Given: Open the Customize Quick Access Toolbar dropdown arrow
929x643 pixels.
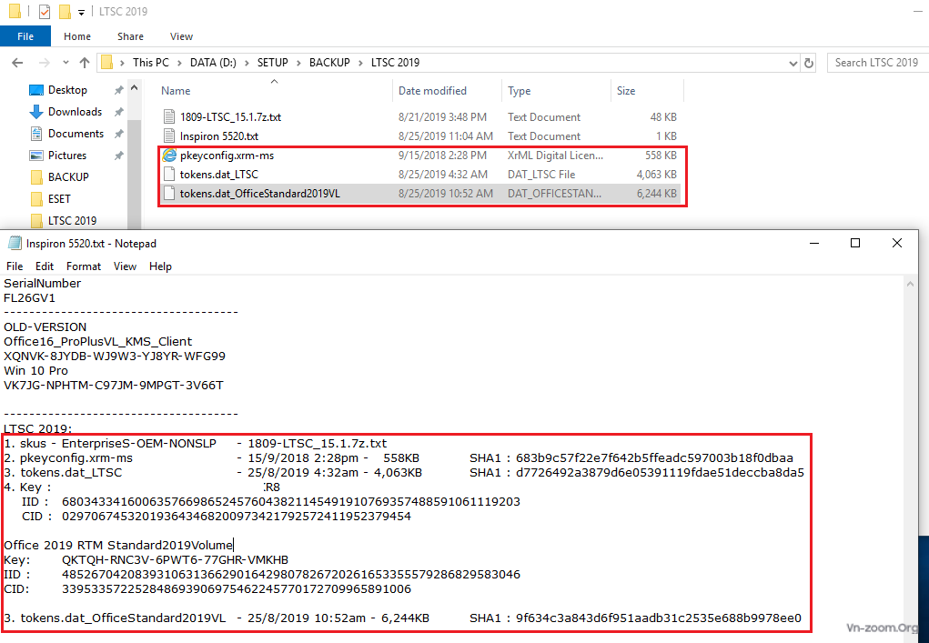Looking at the screenshot, I should [x=81, y=12].
